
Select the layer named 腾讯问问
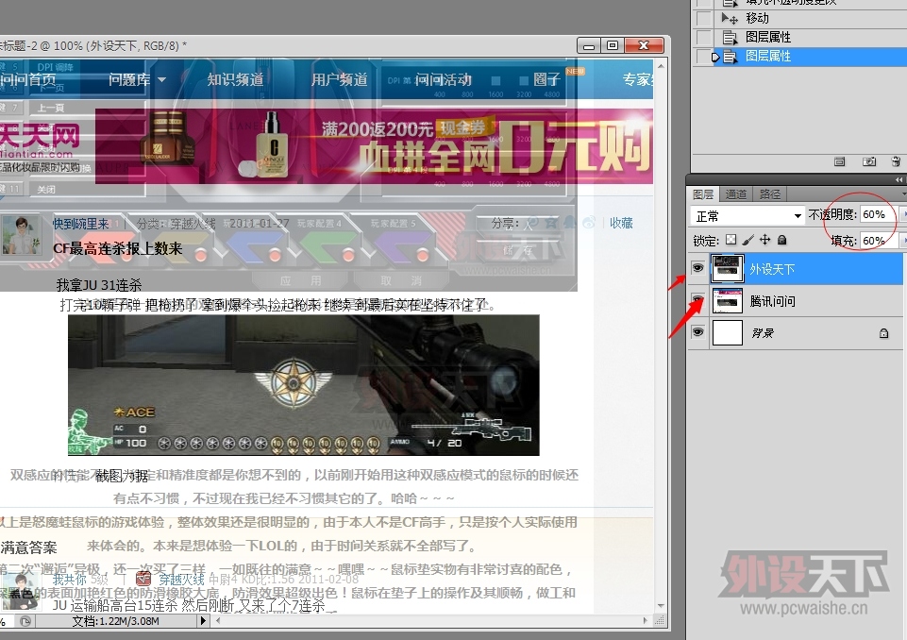click(772, 301)
